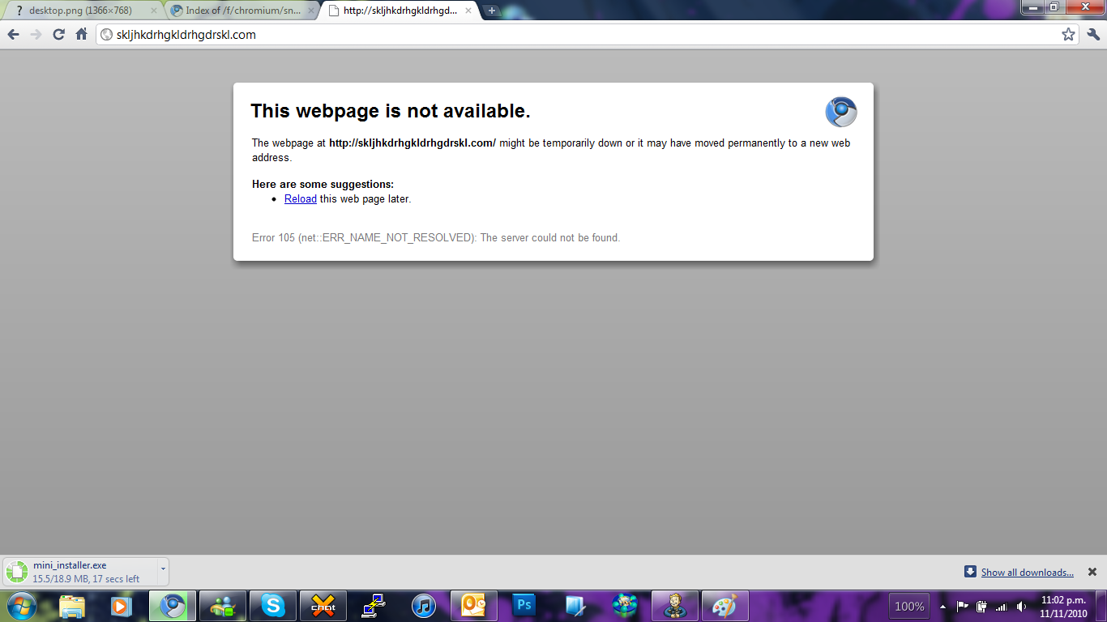
Task: Open iTunes from the taskbar
Action: (x=424, y=606)
